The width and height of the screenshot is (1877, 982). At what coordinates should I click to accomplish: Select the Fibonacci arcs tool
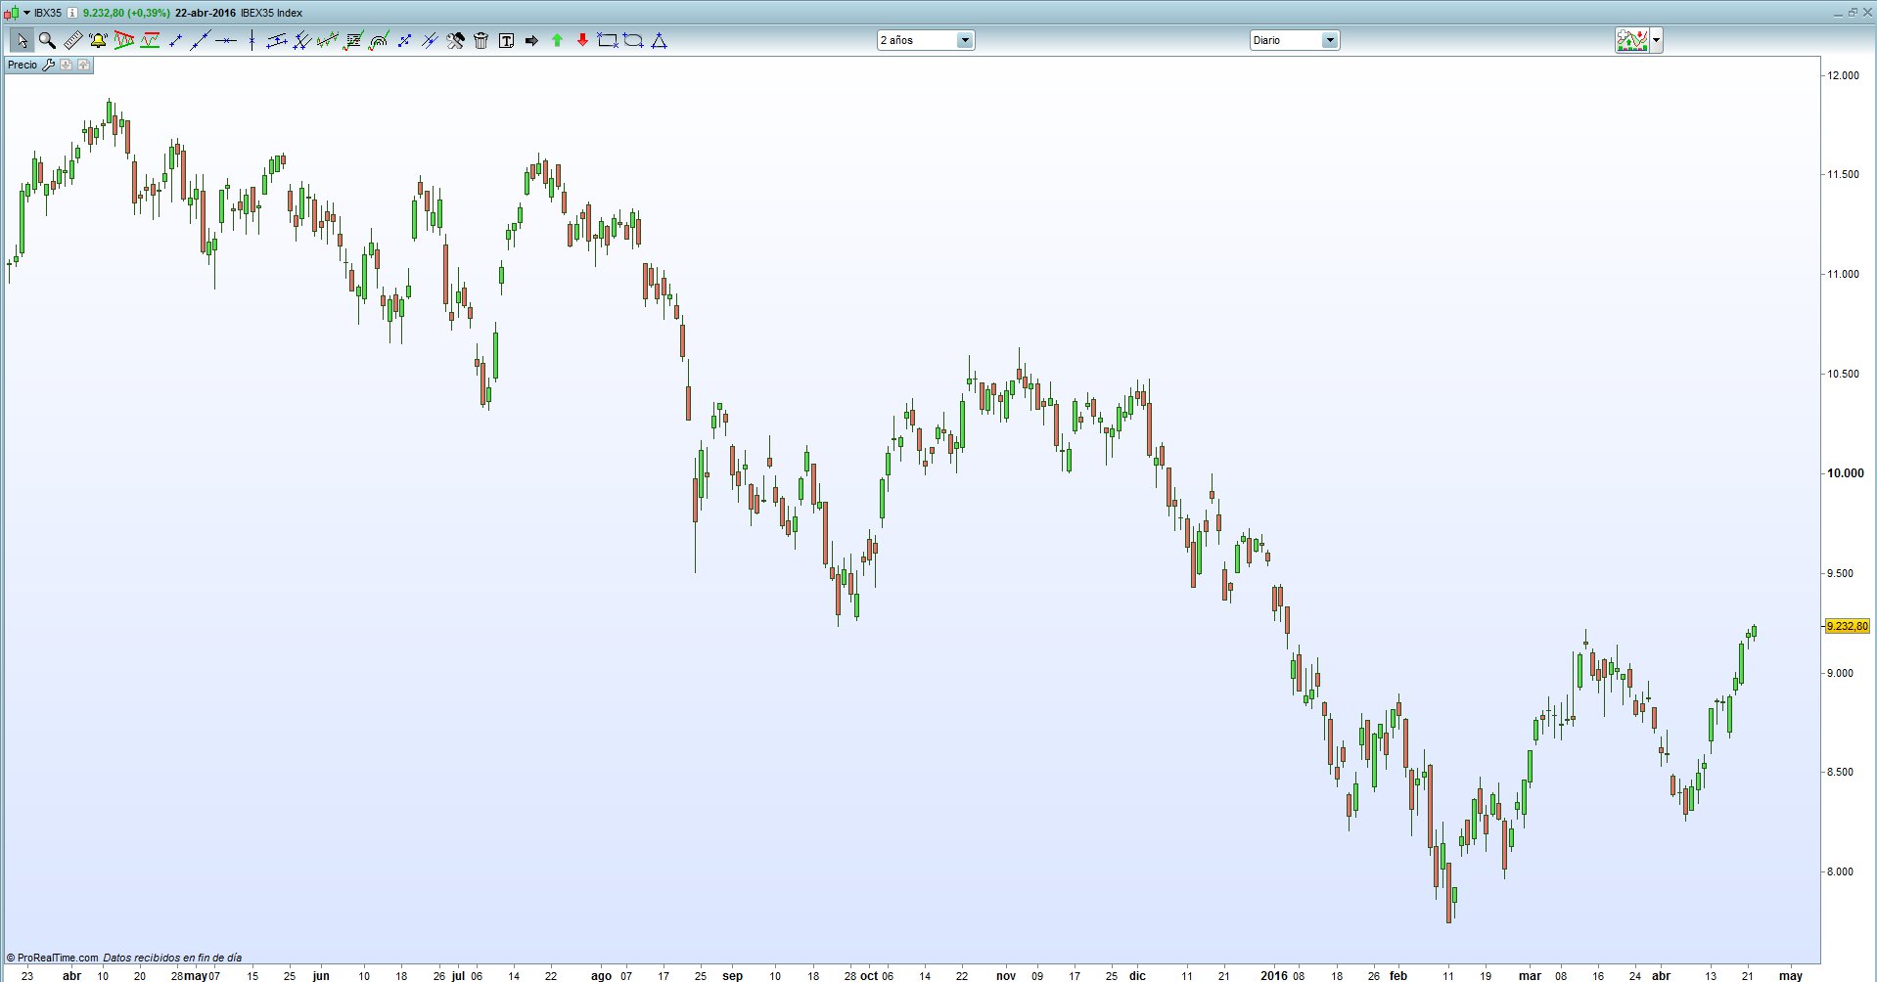point(379,40)
